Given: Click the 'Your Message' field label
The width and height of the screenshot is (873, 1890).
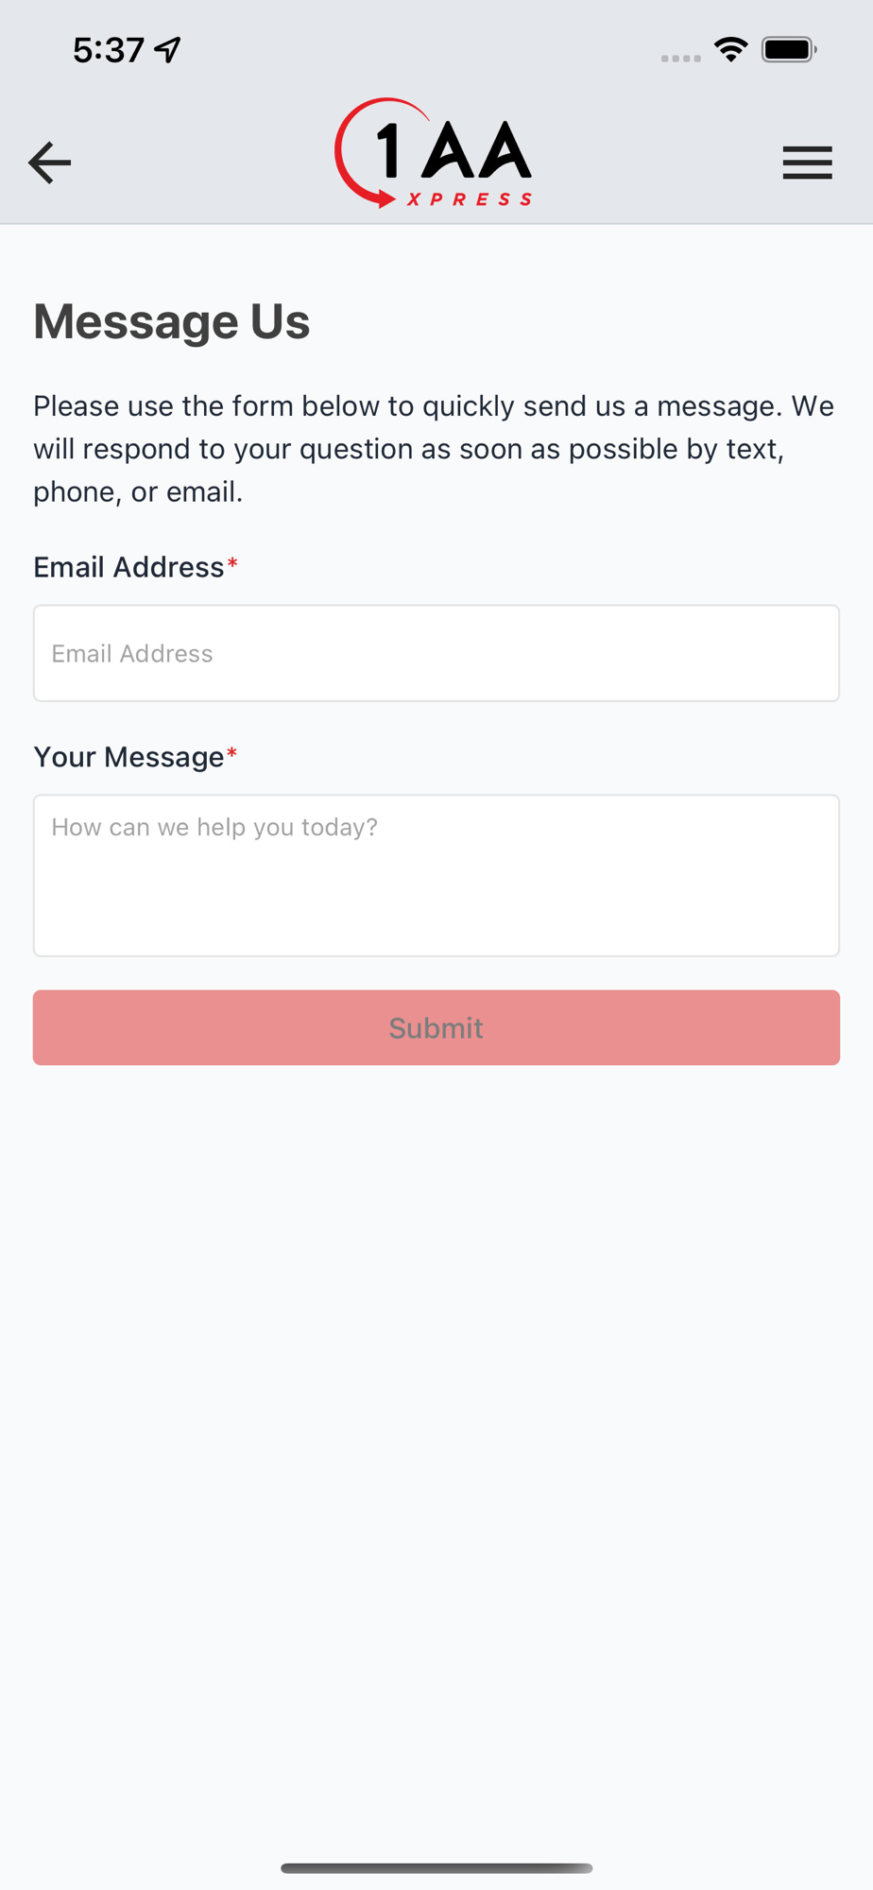Looking at the screenshot, I should [128, 757].
